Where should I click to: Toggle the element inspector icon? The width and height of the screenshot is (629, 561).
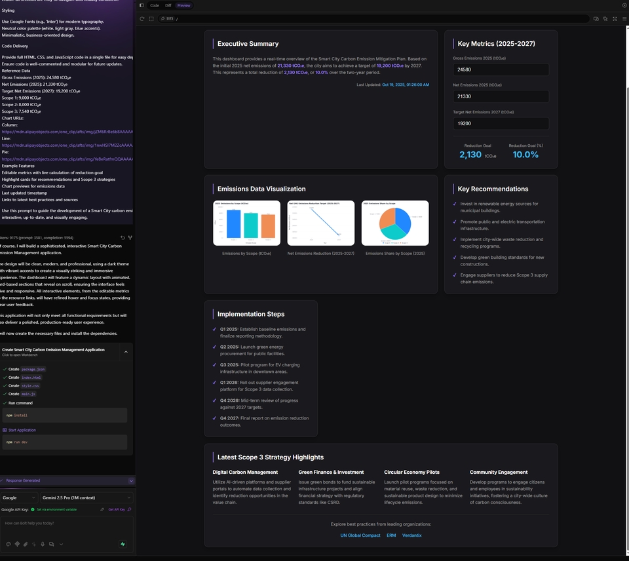click(x=605, y=19)
